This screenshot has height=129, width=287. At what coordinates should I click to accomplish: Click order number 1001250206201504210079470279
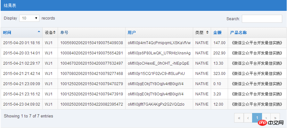pyautogui.click(x=92, y=84)
